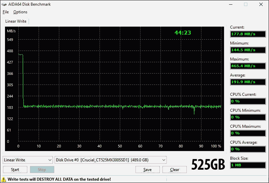Image resolution: width=269 pixels, height=183 pixels.
Task: Maximize the AIDA64 Disk Benchmark window
Action: (246, 4)
